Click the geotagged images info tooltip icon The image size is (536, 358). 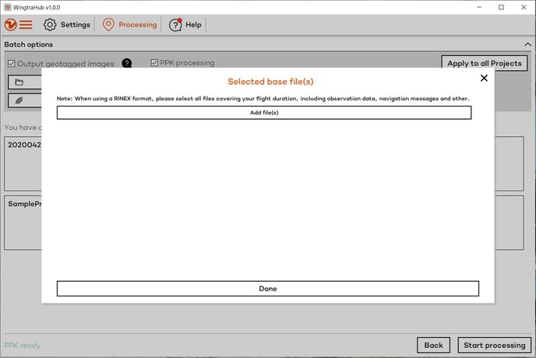coord(127,64)
